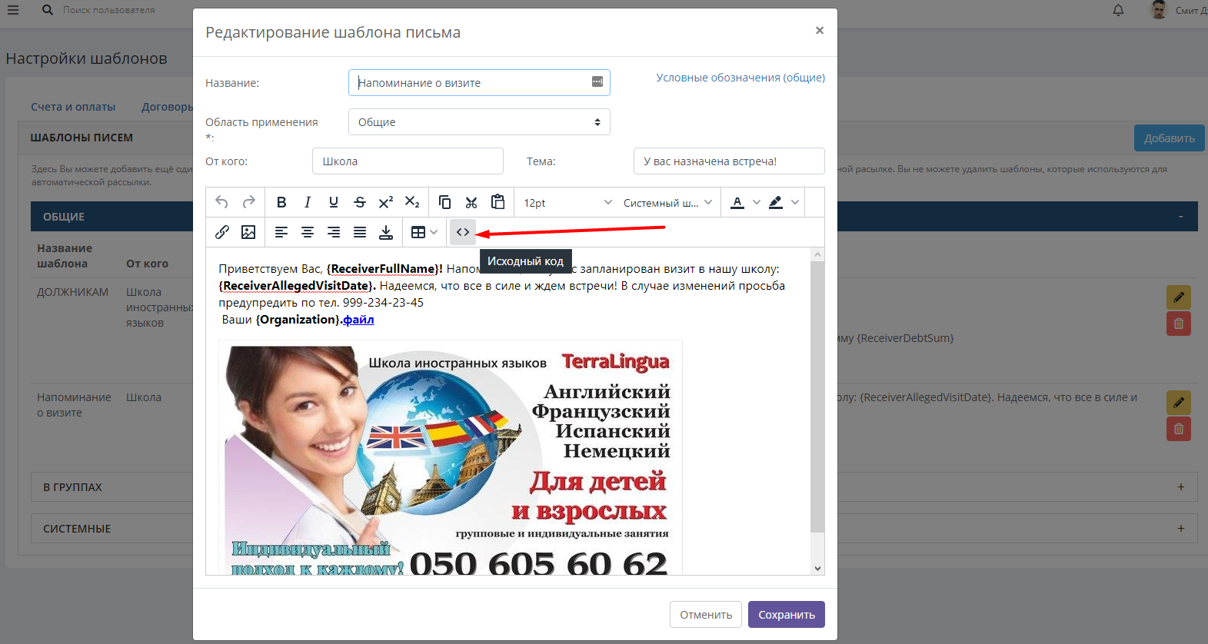The width and height of the screenshot is (1208, 644).
Task: Click the Добавить button
Action: tap(1170, 138)
